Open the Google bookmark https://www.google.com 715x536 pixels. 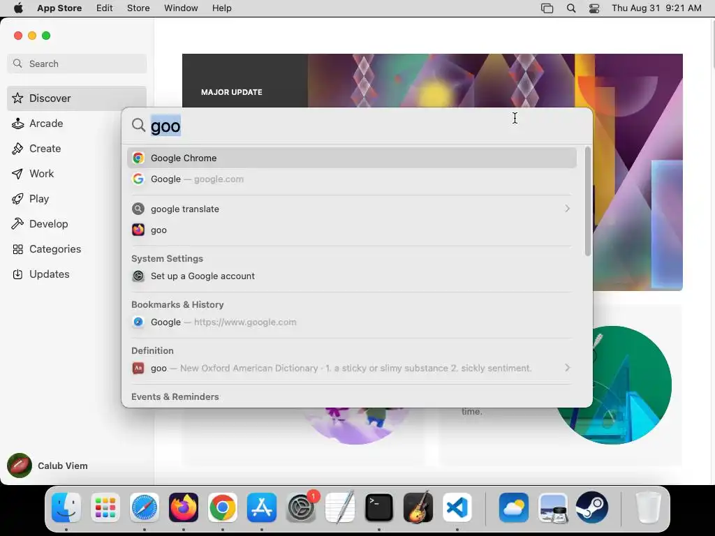352,322
